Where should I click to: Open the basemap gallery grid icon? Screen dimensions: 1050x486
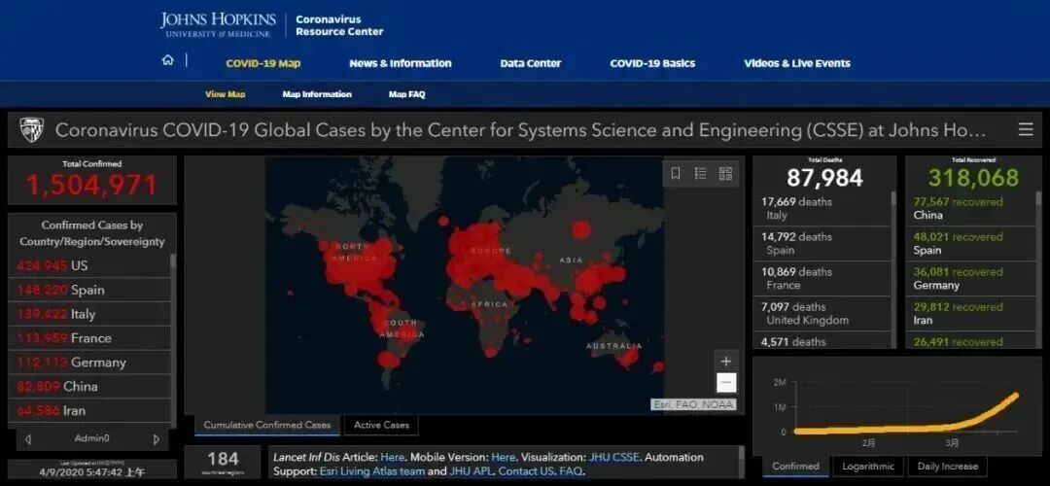click(725, 174)
